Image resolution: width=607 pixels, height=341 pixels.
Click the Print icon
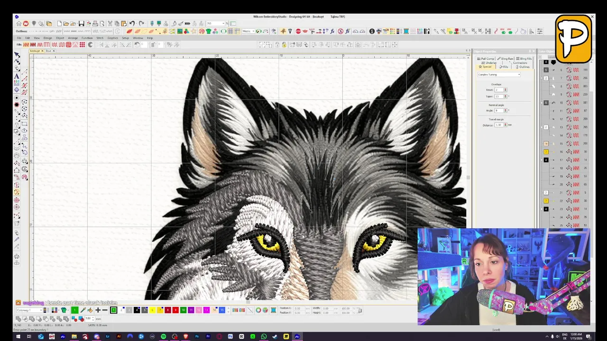(95, 23)
